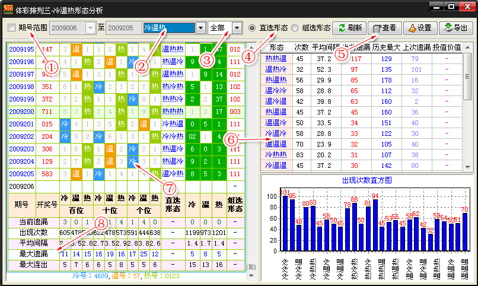Click the draw list scroll-down arrow
This screenshot has height=286, width=478.
(251, 275)
